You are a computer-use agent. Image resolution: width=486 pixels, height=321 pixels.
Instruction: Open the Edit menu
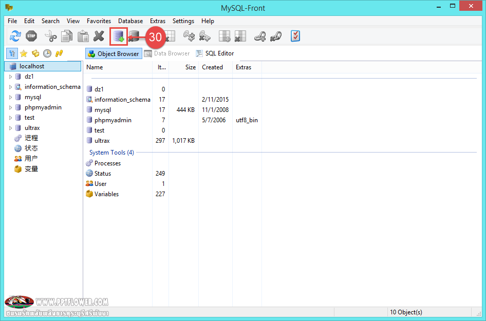(x=29, y=21)
